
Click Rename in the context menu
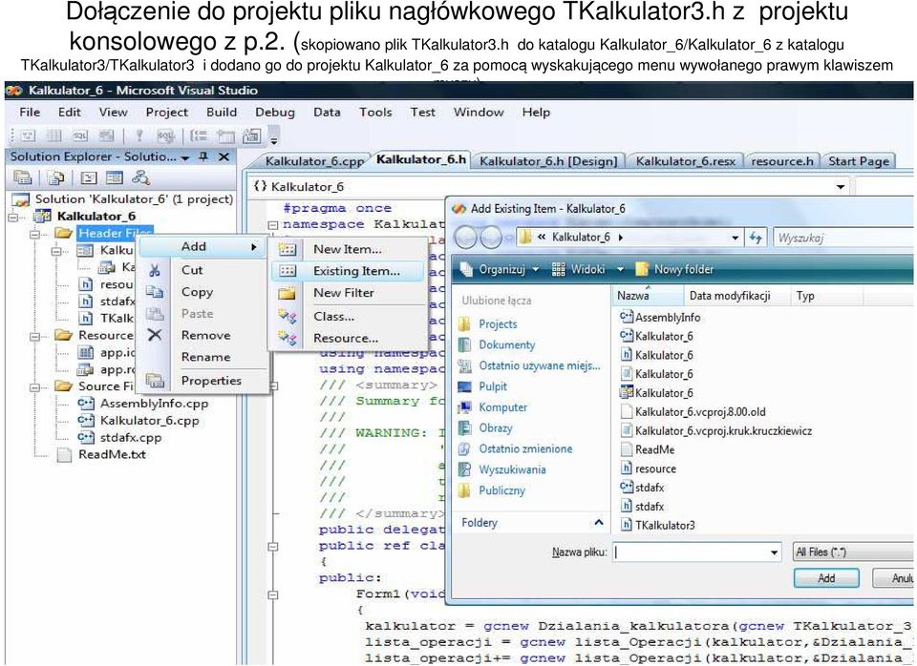pyautogui.click(x=206, y=357)
